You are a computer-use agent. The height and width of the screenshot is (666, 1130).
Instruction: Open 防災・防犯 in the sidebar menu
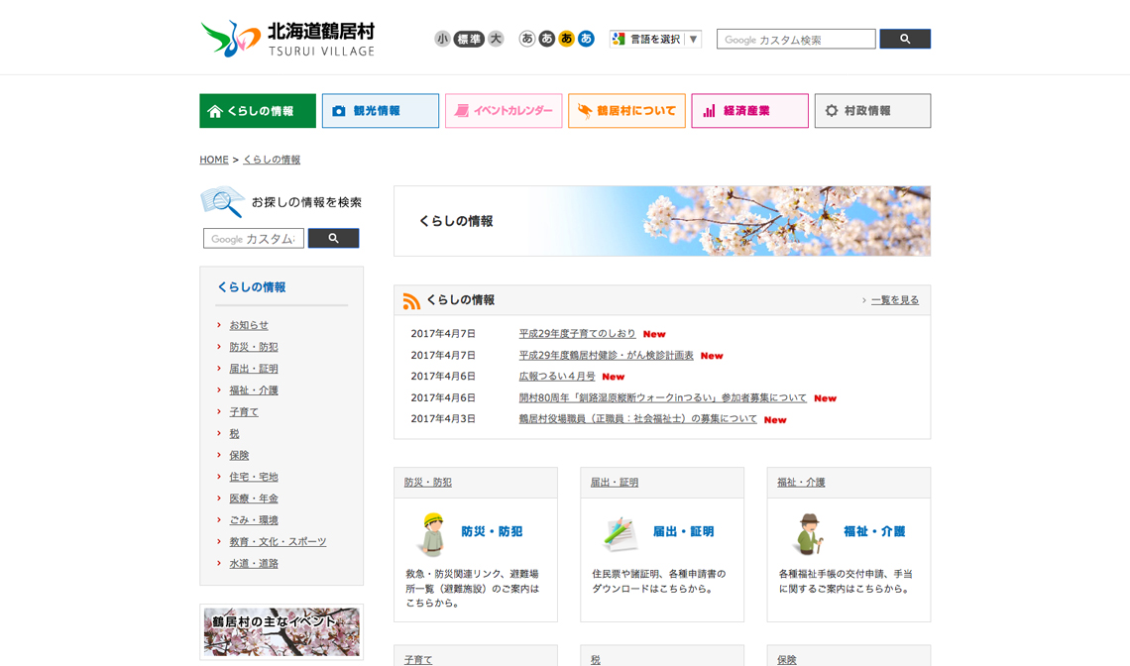tap(254, 348)
